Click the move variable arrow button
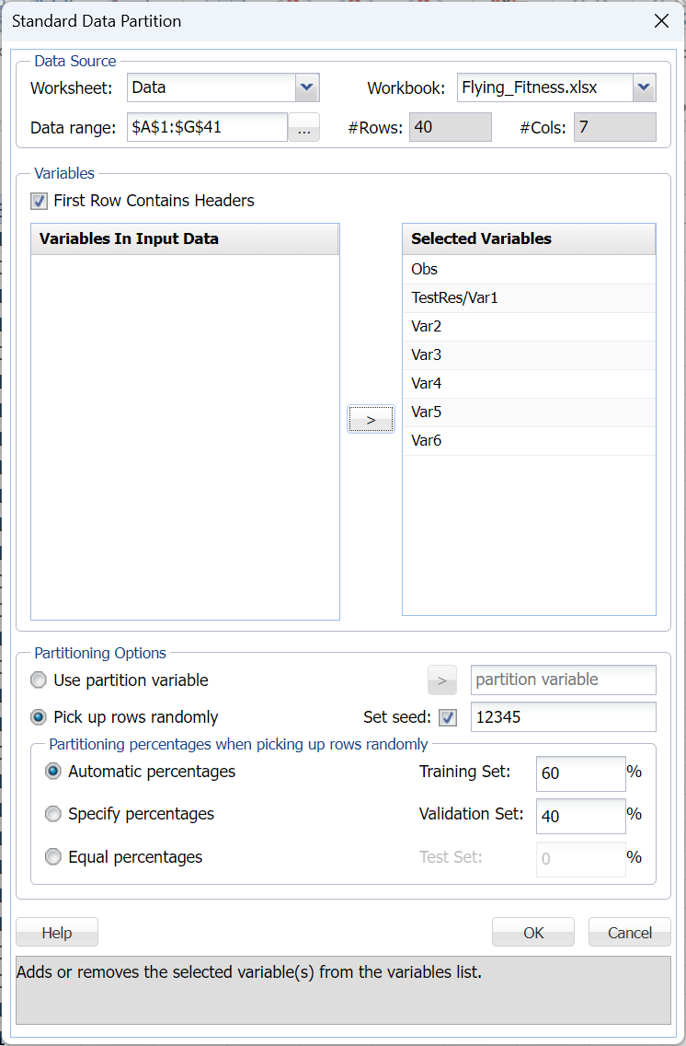This screenshot has height=1046, width=686. (371, 419)
